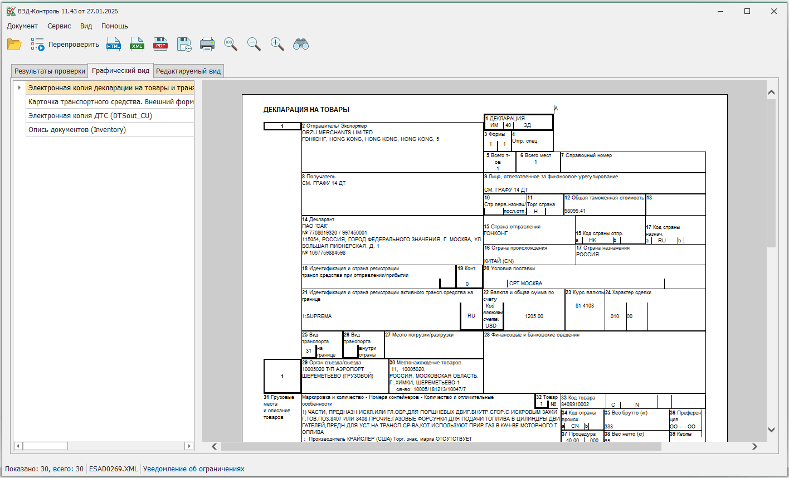This screenshot has width=789, height=478.
Task: Open the Сервис menu
Action: (x=59, y=26)
